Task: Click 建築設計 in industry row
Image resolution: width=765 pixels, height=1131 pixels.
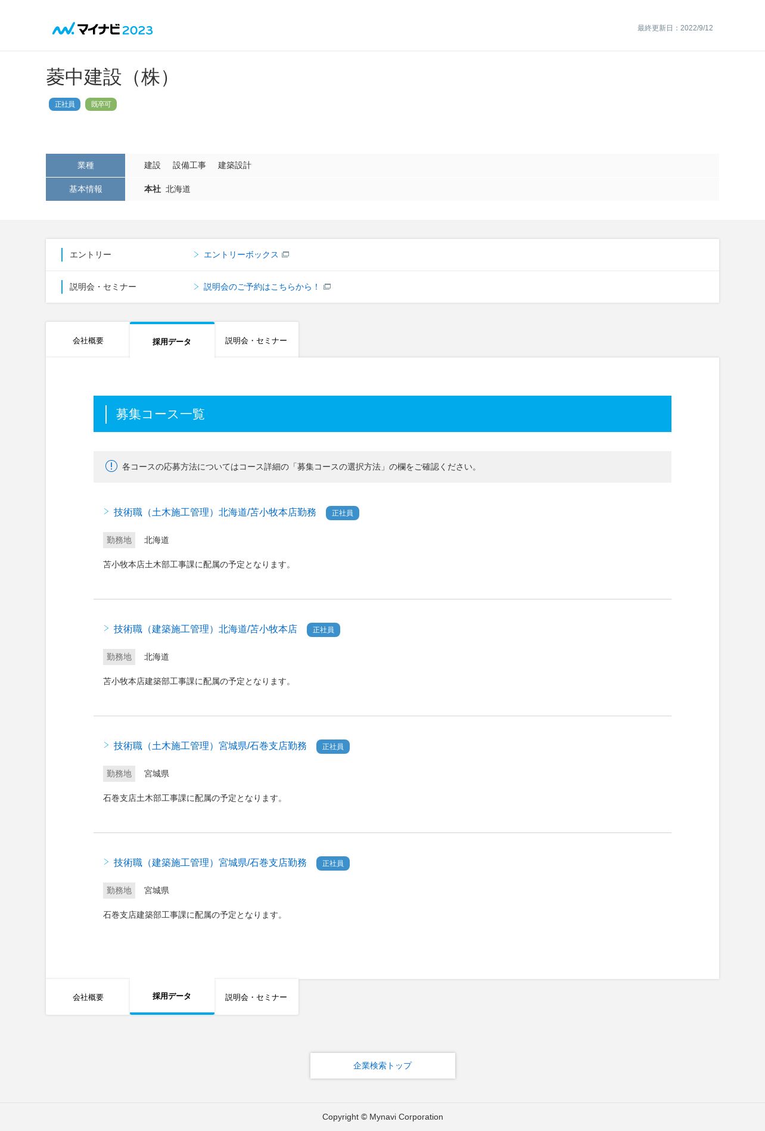Action: coord(235,165)
